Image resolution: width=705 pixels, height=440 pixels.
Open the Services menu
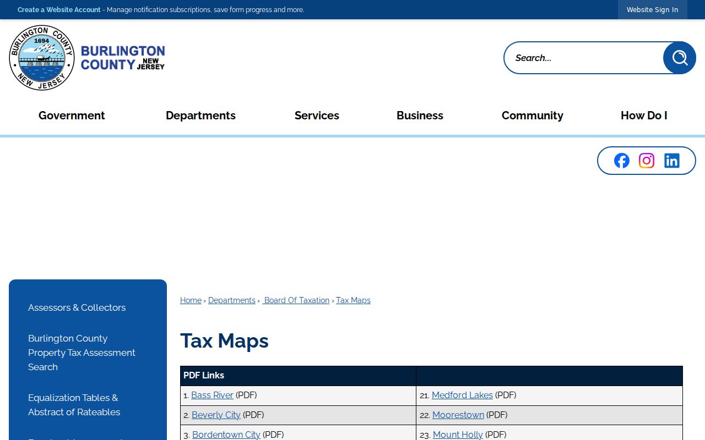317,116
